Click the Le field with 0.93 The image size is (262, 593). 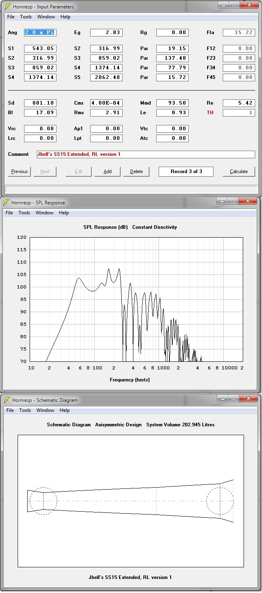click(x=172, y=113)
